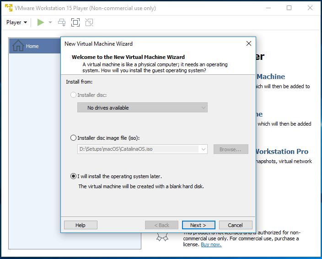Open the Buy now. link
The height and width of the screenshot is (259, 322).
click(x=211, y=244)
